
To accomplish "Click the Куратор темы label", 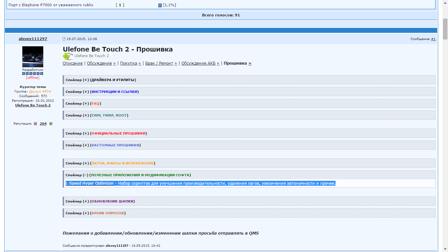I will (33, 87).
